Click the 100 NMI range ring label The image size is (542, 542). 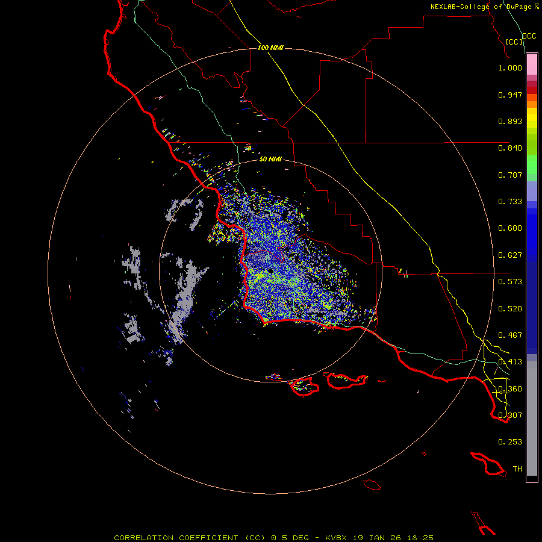[270, 48]
